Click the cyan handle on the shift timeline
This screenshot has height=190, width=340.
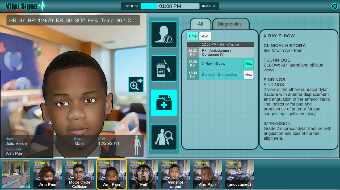pyautogui.click(x=149, y=5)
